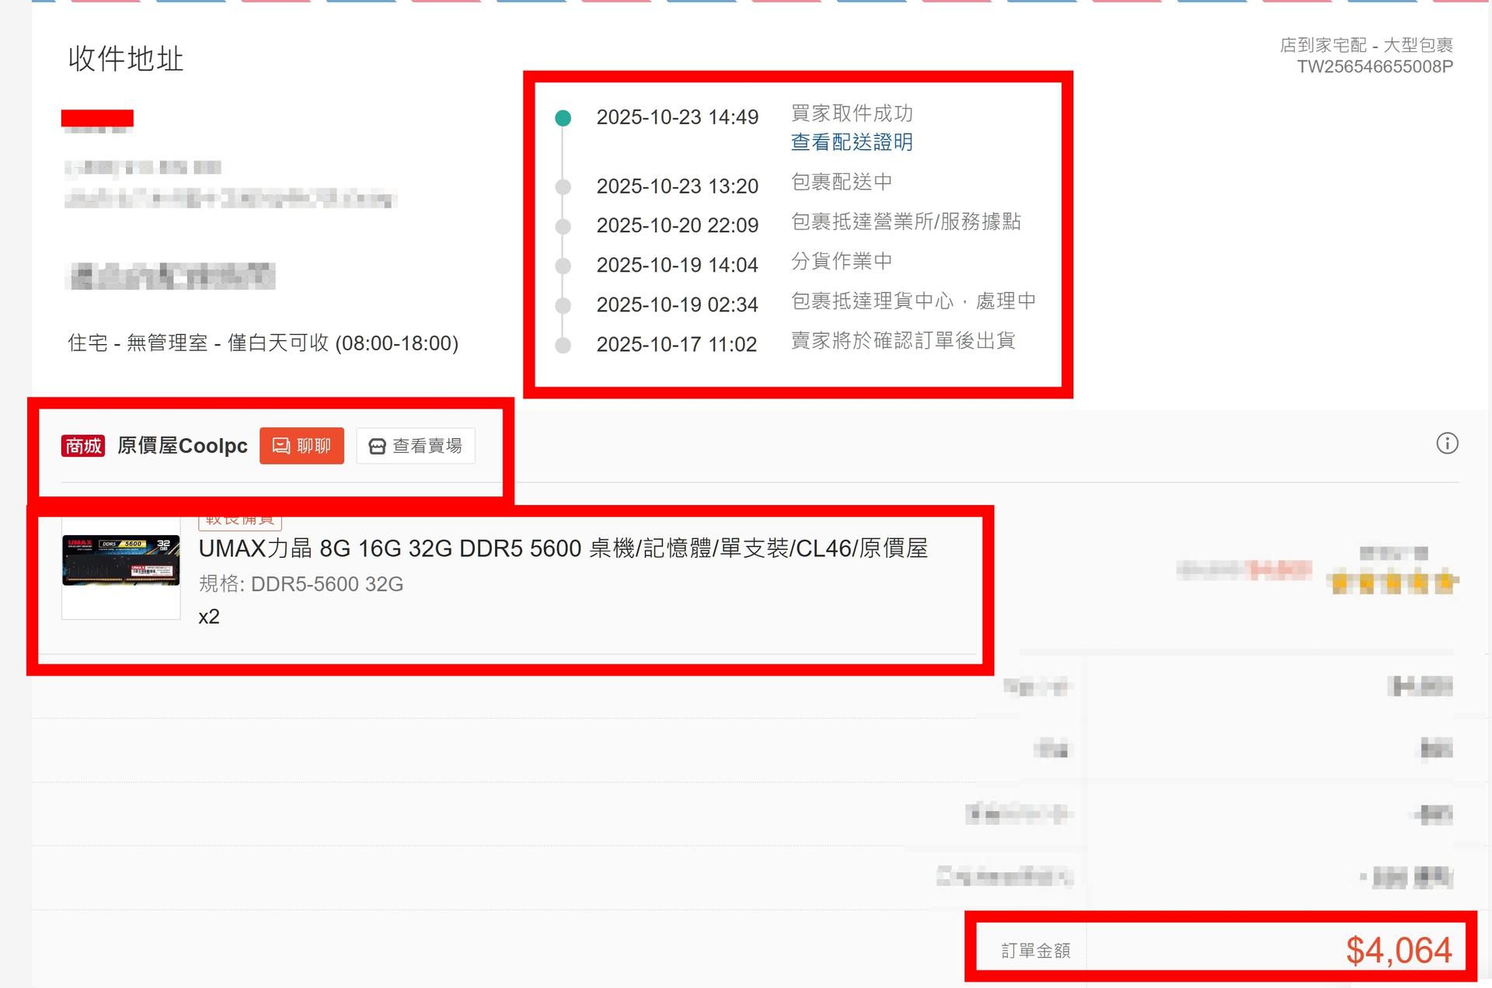Click green status dot for 買家取件成功
This screenshot has height=988, width=1492.
point(563,118)
